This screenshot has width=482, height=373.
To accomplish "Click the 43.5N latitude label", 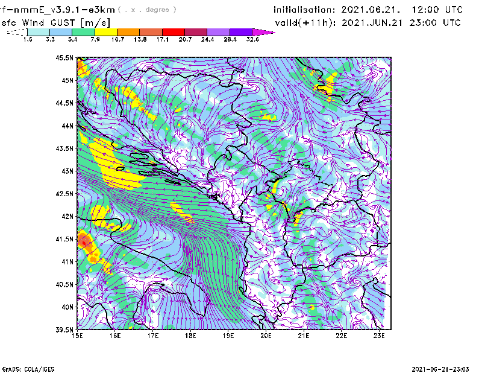I will tap(64, 148).
